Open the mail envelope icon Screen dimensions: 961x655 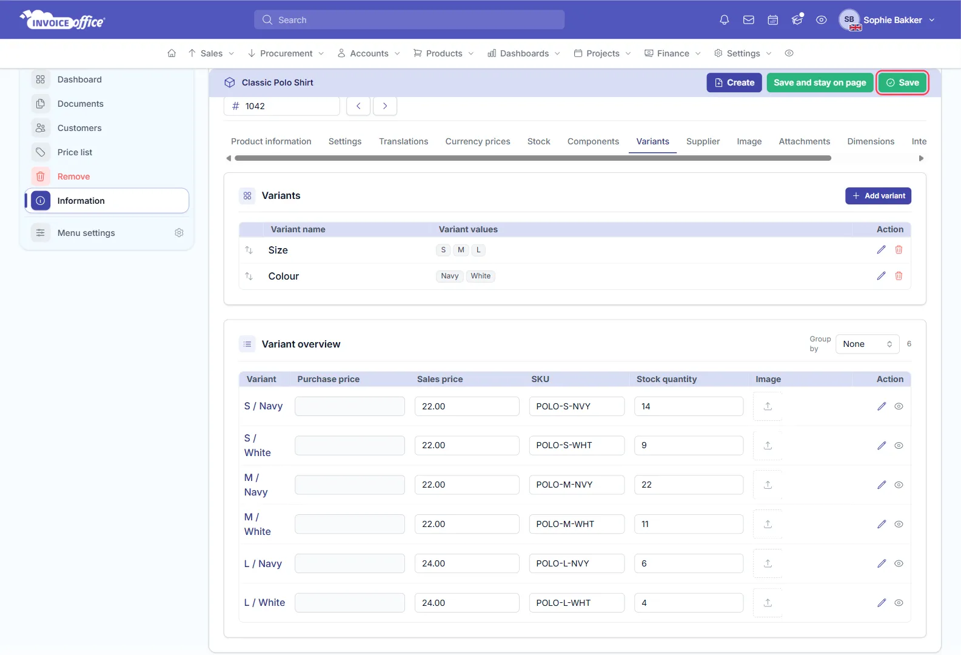point(749,20)
